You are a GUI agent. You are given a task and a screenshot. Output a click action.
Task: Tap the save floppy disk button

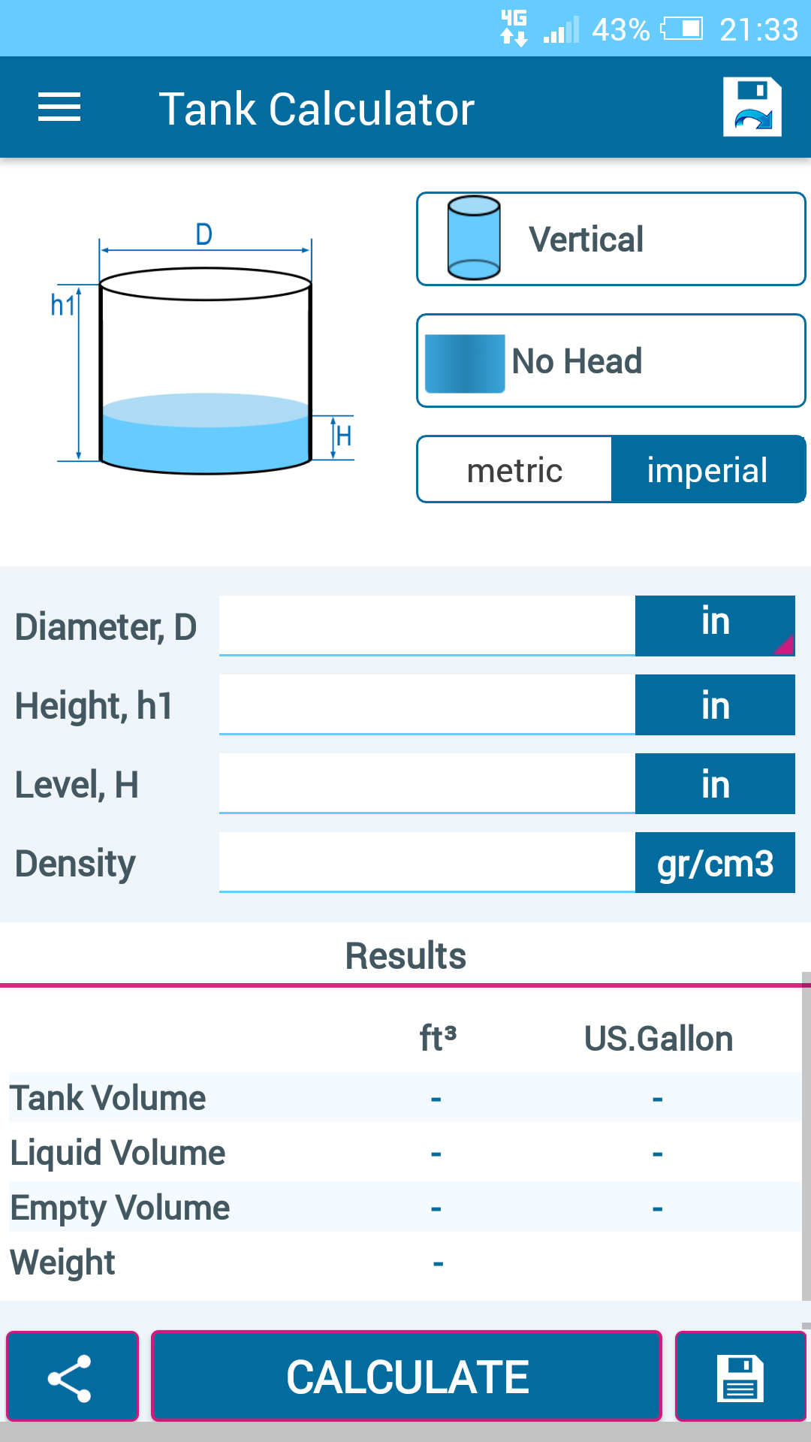click(x=740, y=1377)
